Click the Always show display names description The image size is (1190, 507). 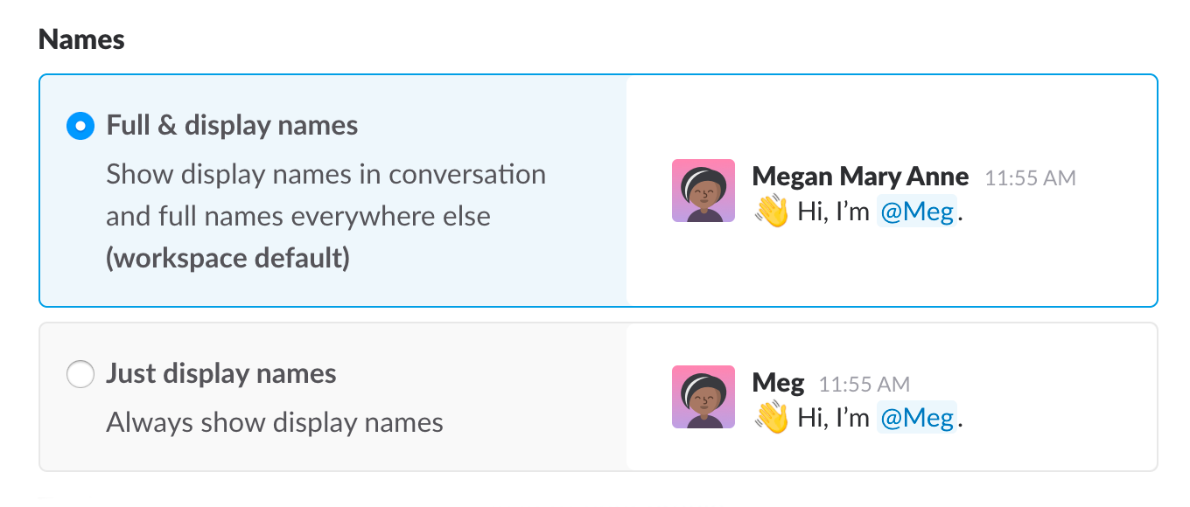(275, 423)
